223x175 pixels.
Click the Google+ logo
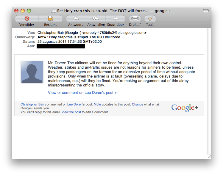coord(185,108)
